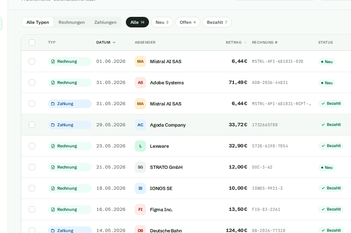Check the Adobe Systems row checkbox
Image resolution: width=351 pixels, height=233 pixels.
tap(32, 82)
